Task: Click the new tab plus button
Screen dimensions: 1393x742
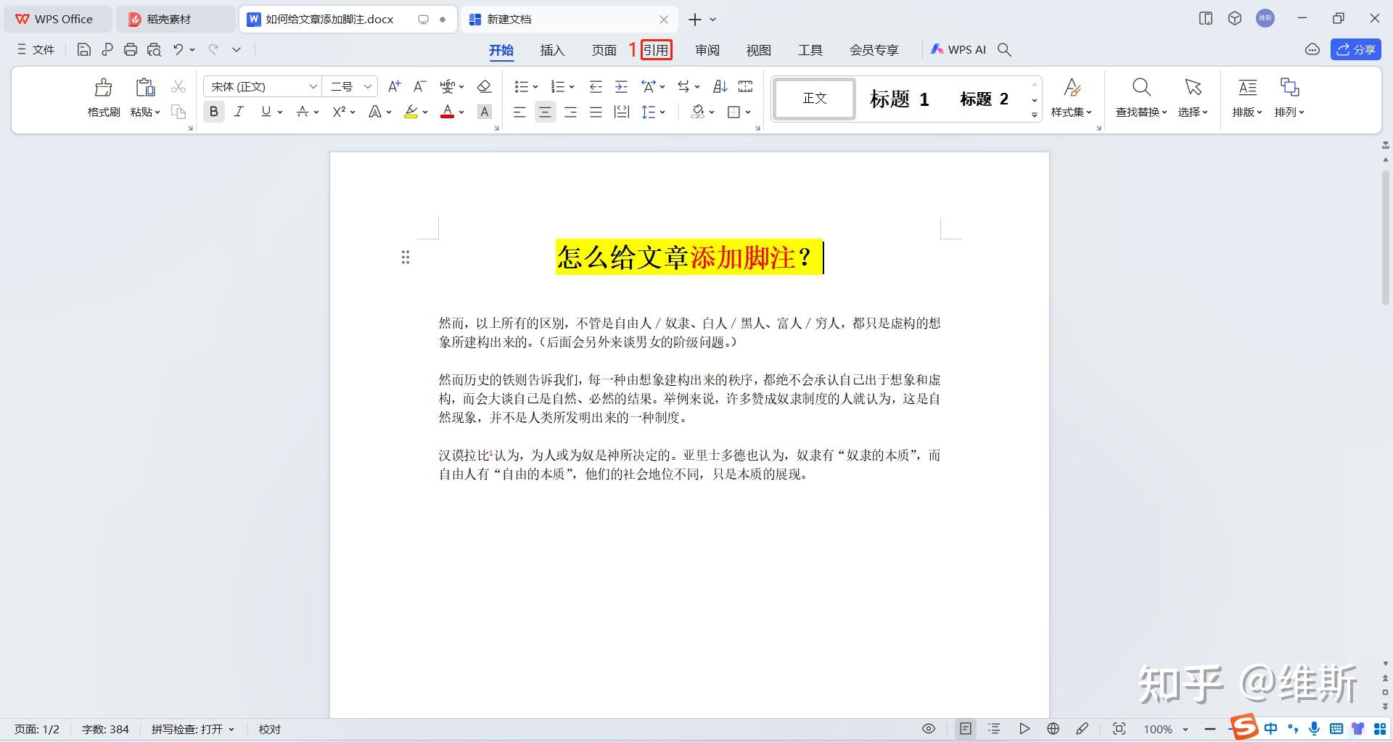Action: coord(695,20)
